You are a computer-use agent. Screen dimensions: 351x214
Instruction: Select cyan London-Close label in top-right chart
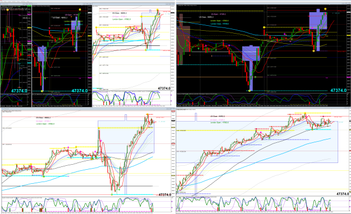click(220, 24)
